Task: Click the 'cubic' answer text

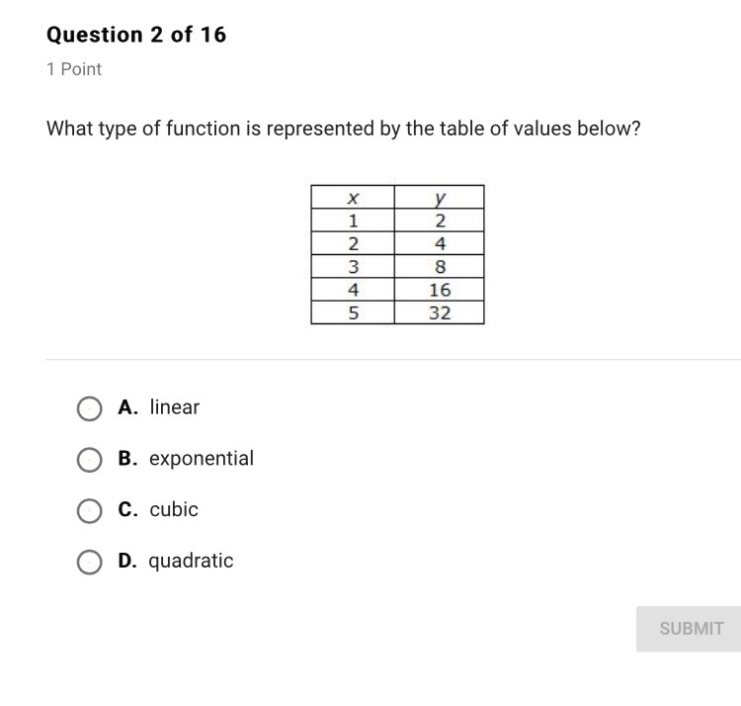Action: (x=174, y=509)
